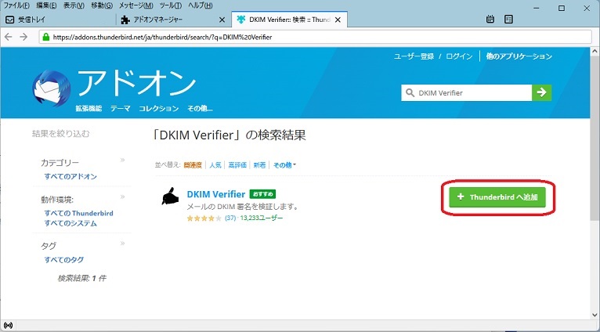Open the calendar icon in tab bar

(490, 19)
